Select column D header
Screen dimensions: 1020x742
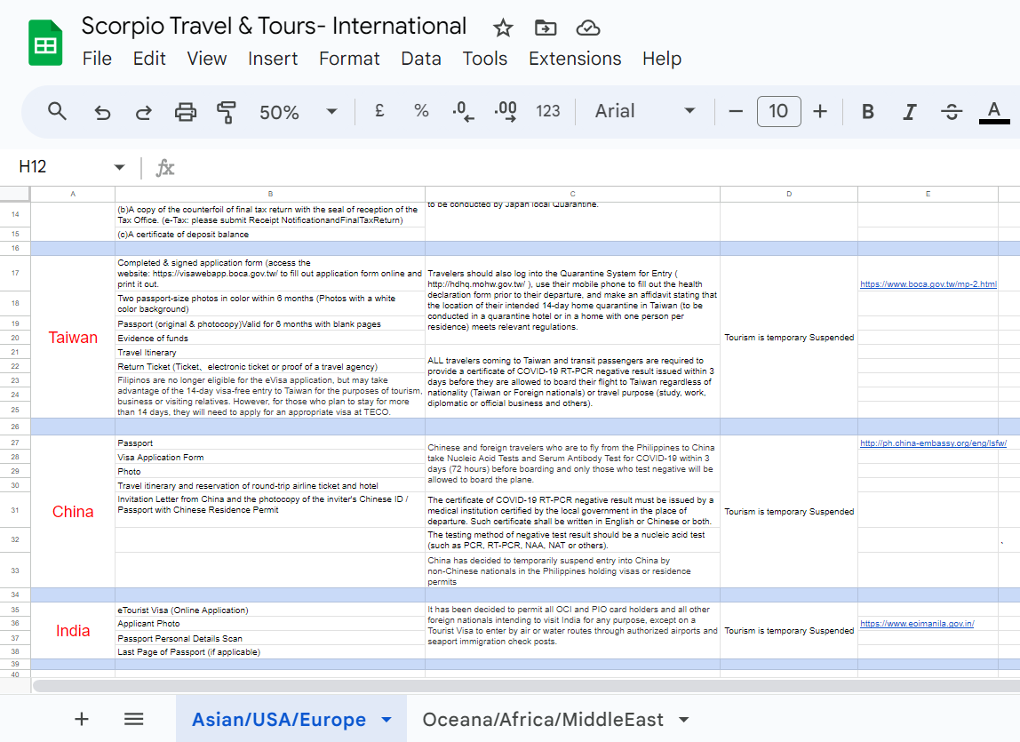[788, 194]
